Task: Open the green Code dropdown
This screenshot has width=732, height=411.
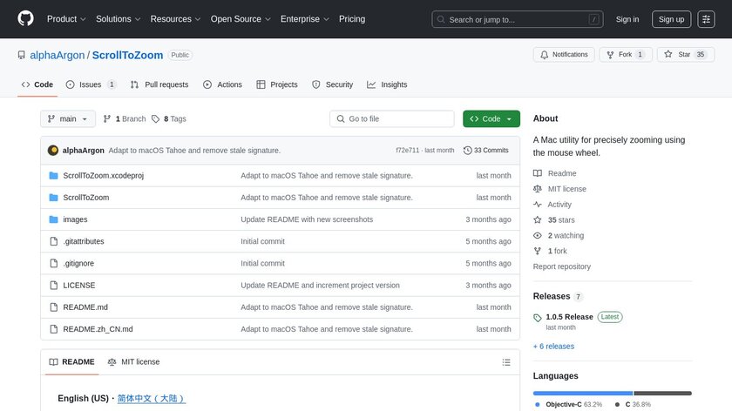Action: tap(491, 119)
